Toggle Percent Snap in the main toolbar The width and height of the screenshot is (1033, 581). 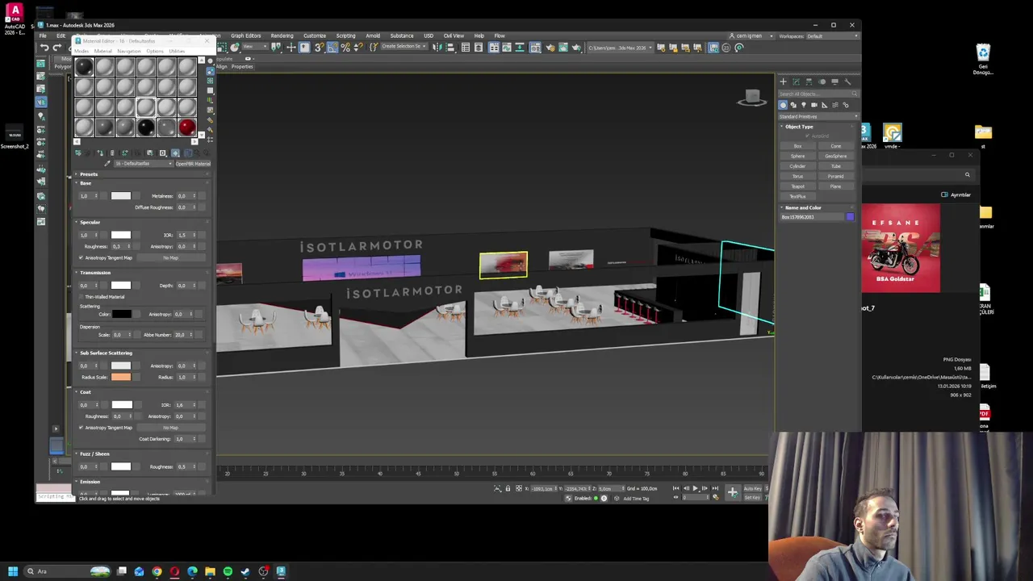coord(345,48)
